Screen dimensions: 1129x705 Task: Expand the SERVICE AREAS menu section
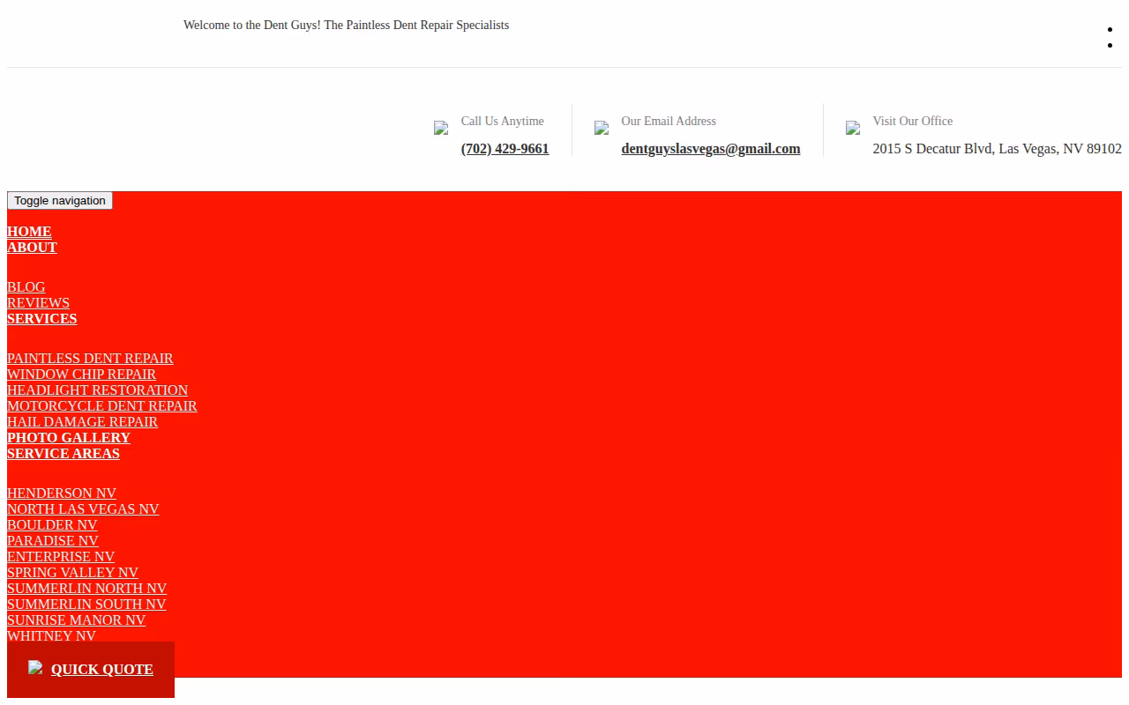click(64, 454)
